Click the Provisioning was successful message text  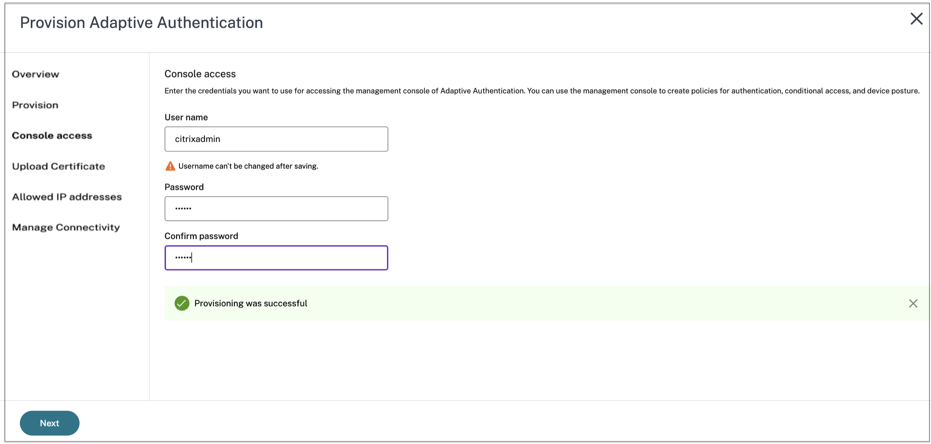250,303
